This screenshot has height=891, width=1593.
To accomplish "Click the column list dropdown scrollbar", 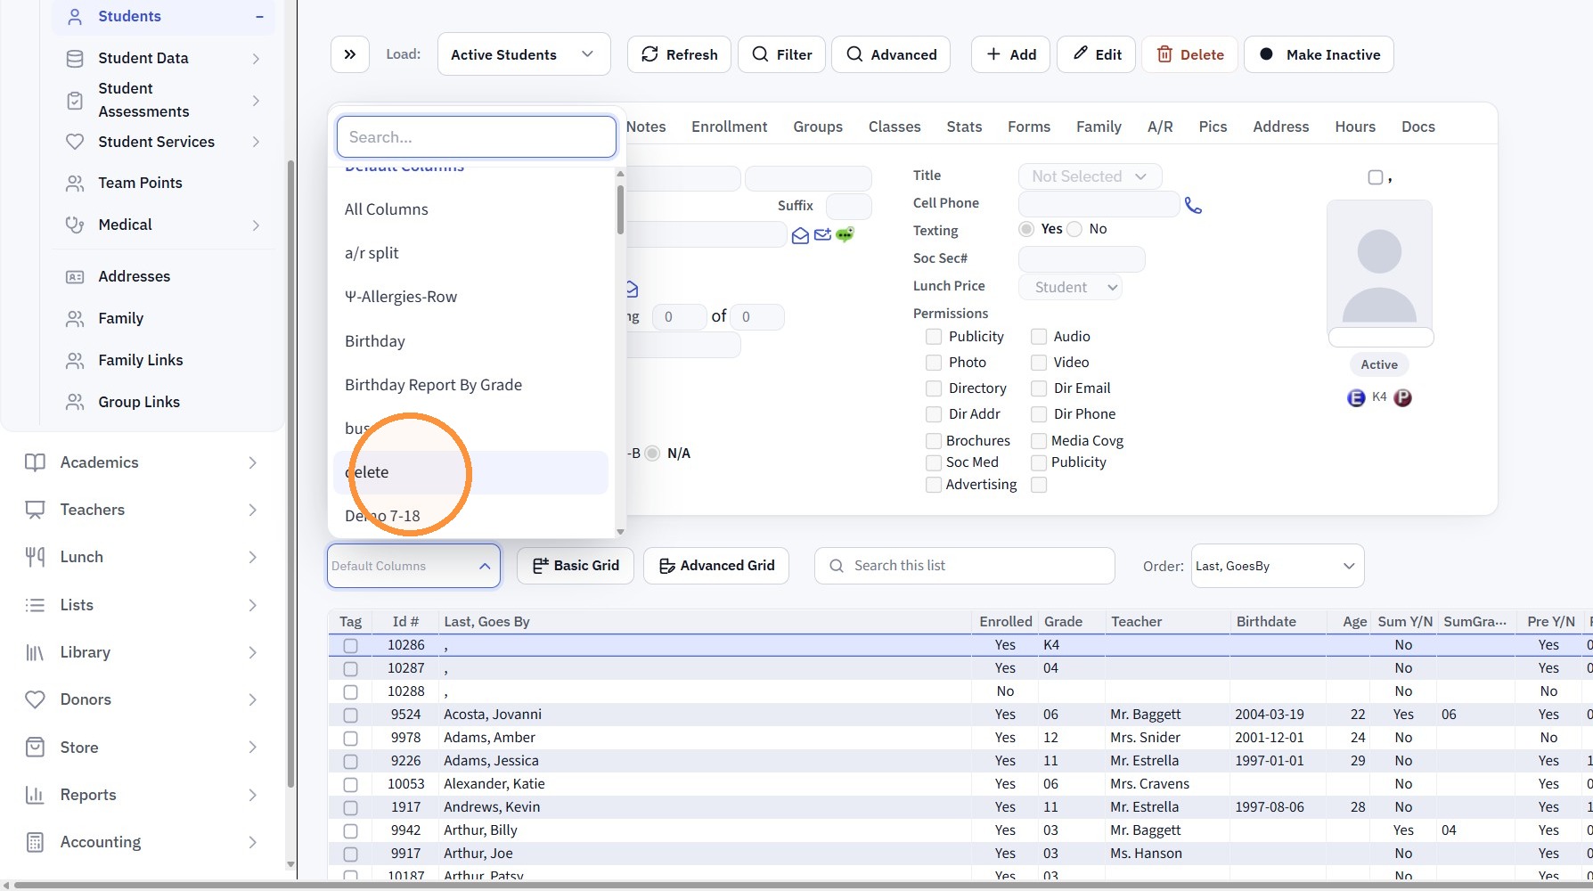I will click(x=620, y=208).
